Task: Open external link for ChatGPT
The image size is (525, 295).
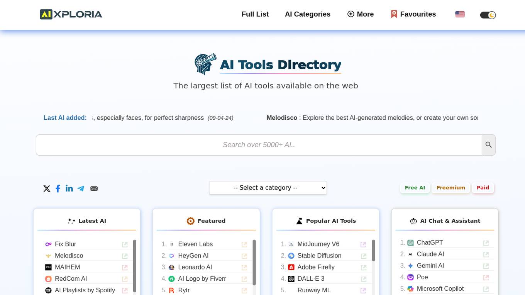Action: point(486,243)
